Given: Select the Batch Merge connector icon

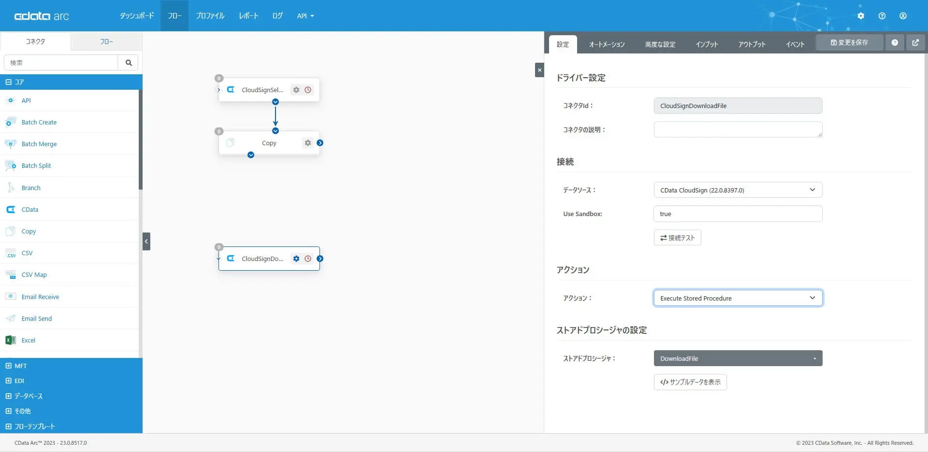Looking at the screenshot, I should (x=10, y=144).
